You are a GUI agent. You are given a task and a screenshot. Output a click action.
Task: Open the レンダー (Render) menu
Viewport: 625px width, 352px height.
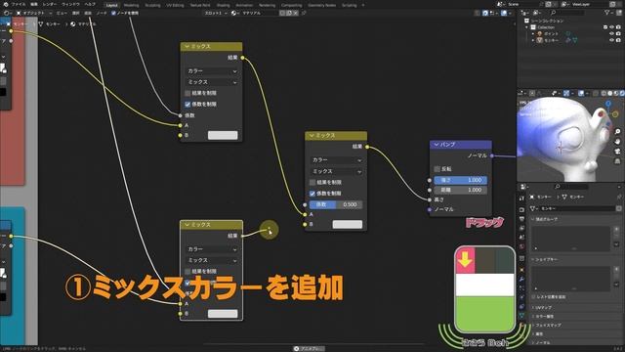pyautogui.click(x=50, y=4)
